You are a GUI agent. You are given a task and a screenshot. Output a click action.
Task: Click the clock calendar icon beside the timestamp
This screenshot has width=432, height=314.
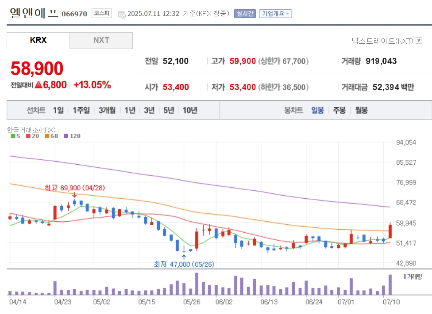(x=121, y=15)
